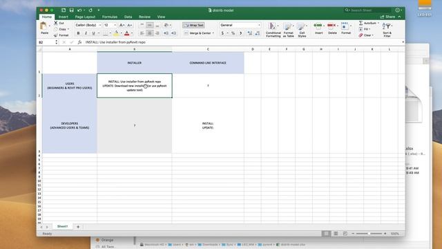Open Conditional Formatting
The image size is (442, 249).
273,30
